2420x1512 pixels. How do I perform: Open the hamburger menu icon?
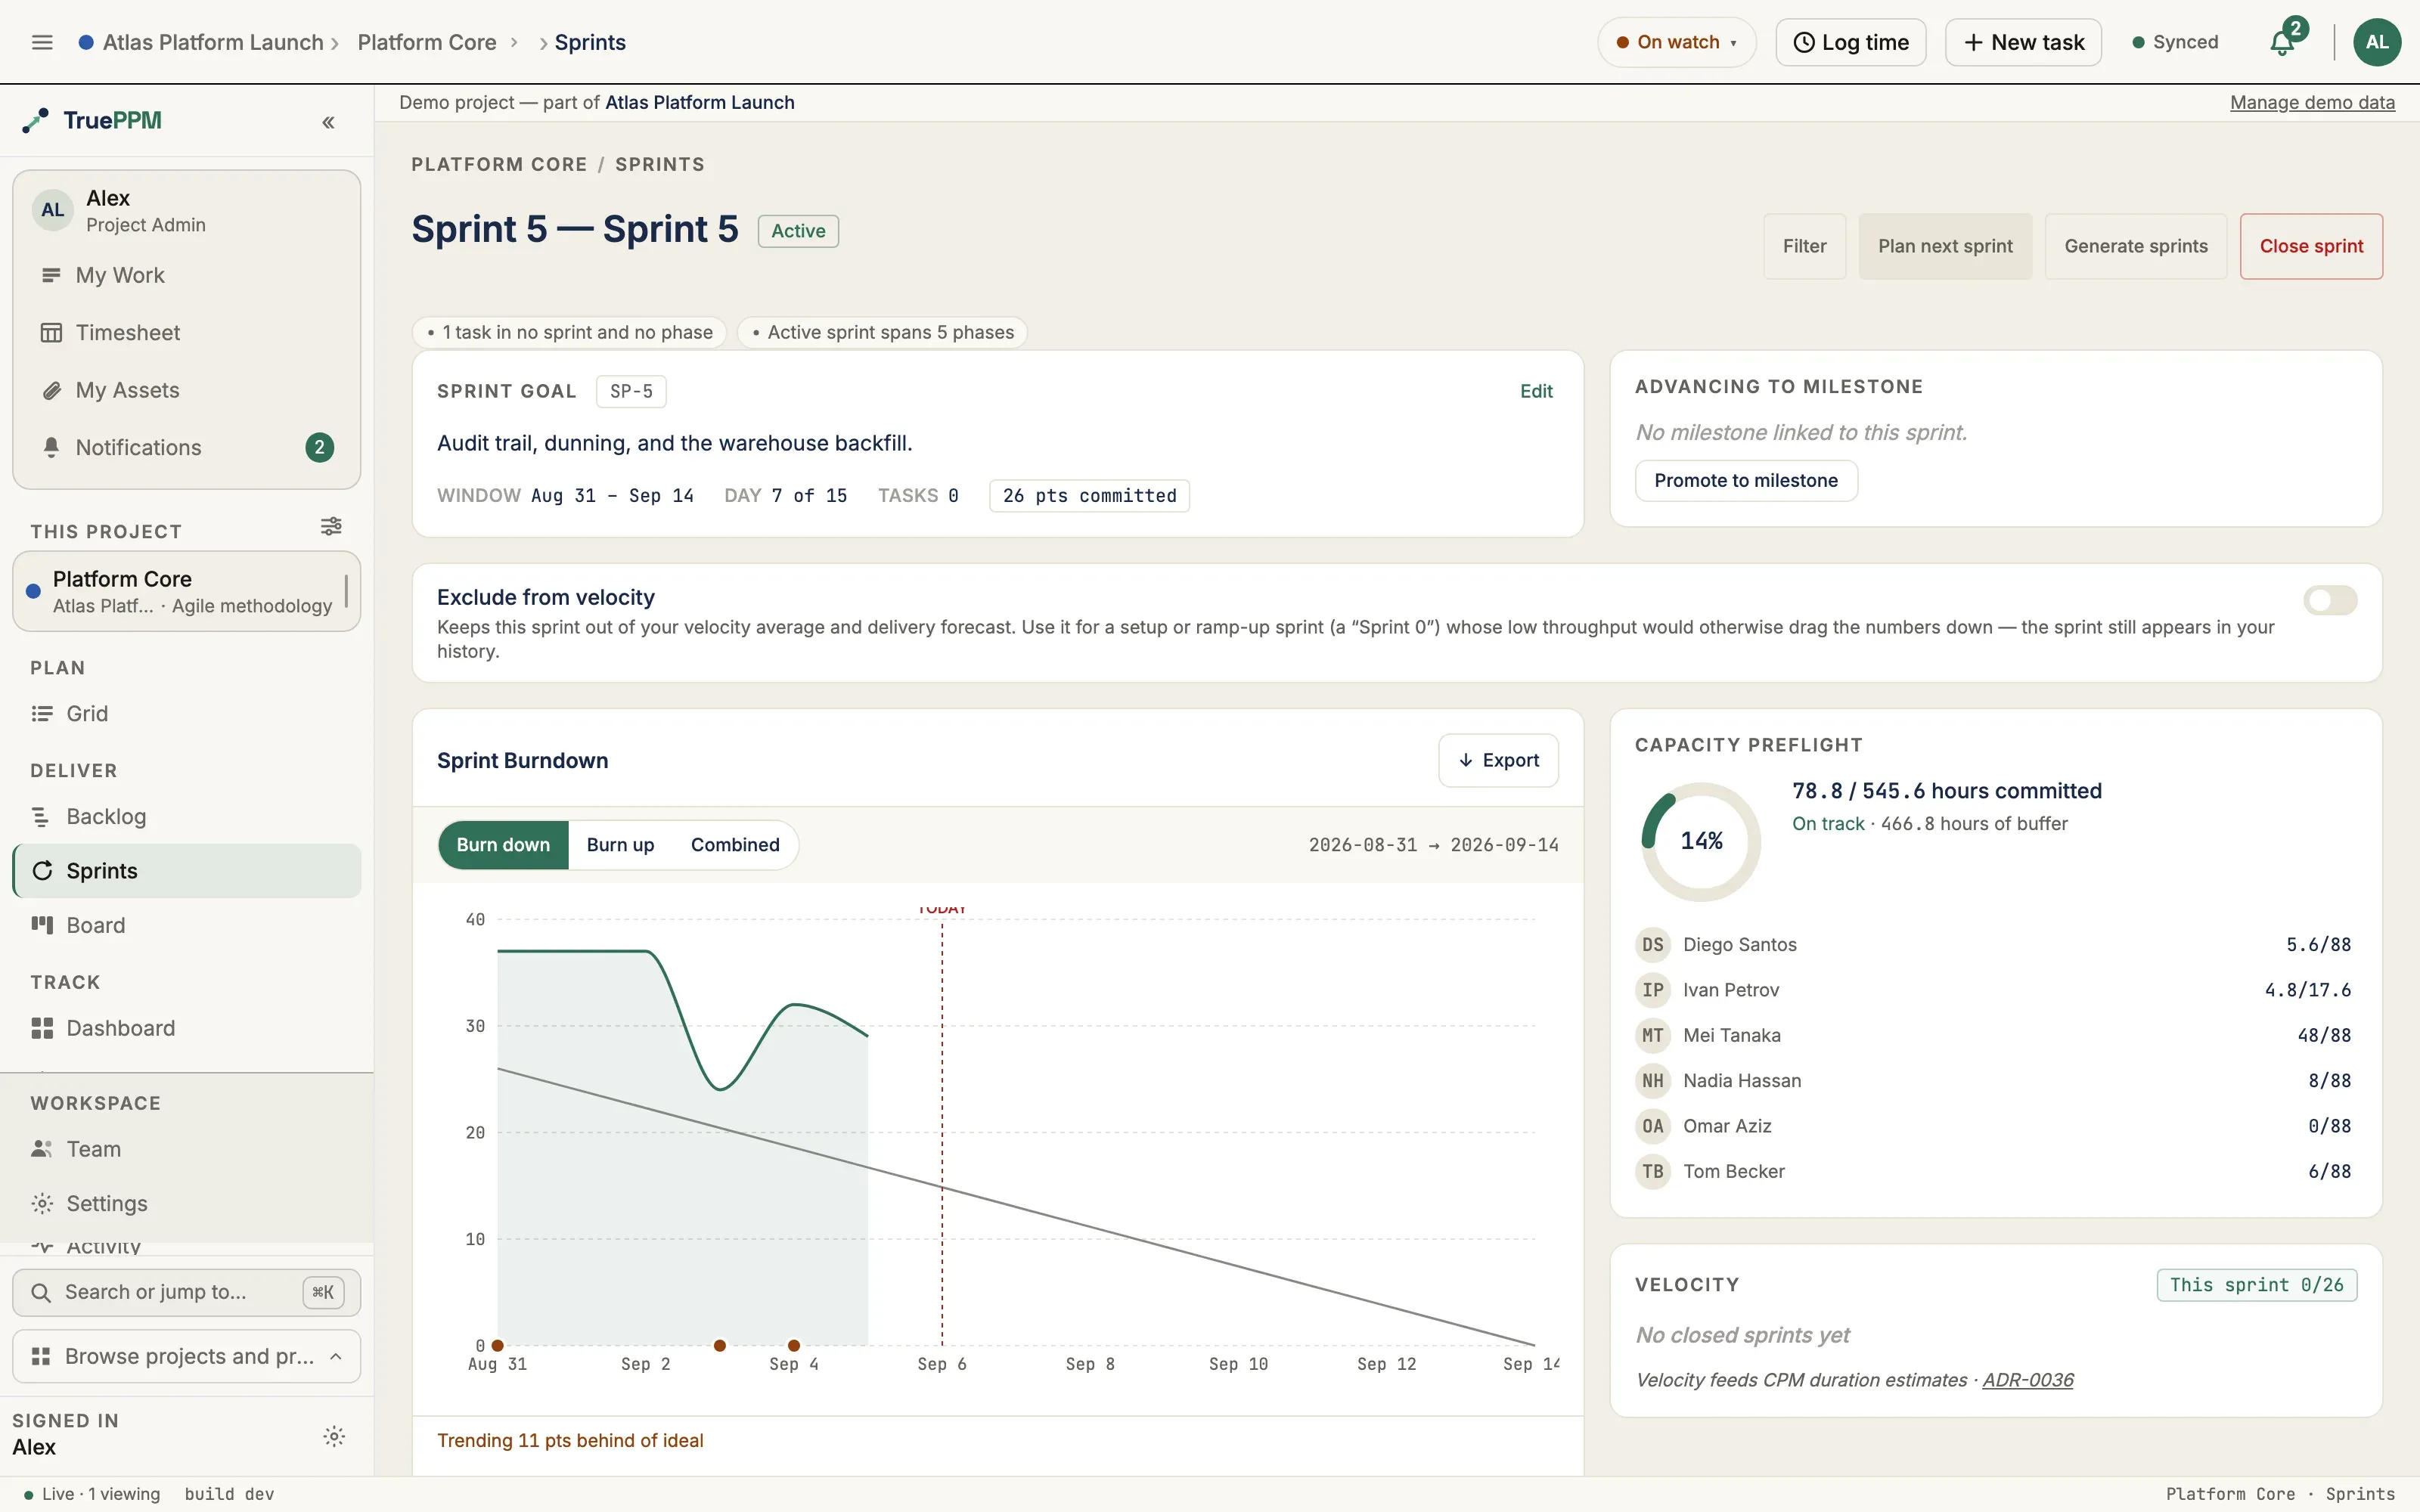(42, 42)
